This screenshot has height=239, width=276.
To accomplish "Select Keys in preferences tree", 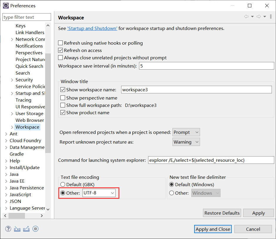I will click(21, 26).
